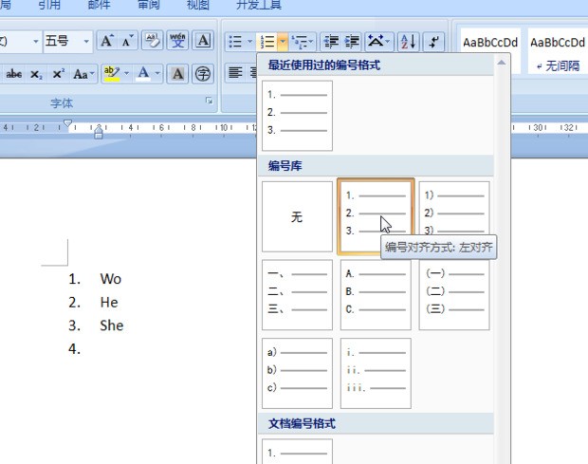Select the 无 numbering option
Screen dimensions: 588x464
[297, 217]
